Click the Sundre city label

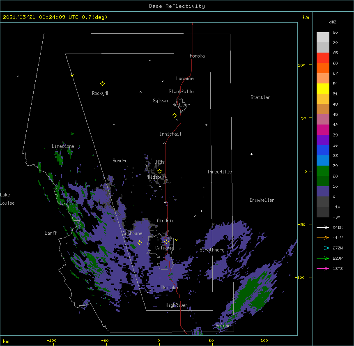pyautogui.click(x=120, y=161)
